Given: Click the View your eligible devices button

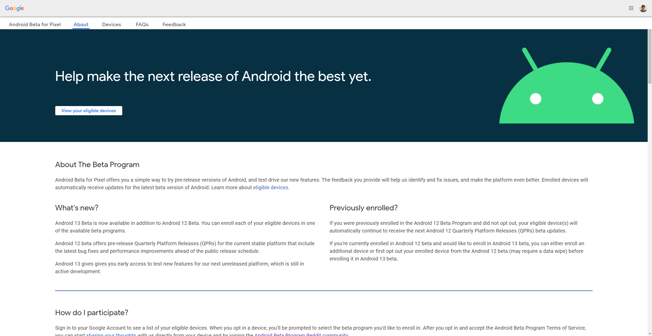Looking at the screenshot, I should (x=88, y=110).
